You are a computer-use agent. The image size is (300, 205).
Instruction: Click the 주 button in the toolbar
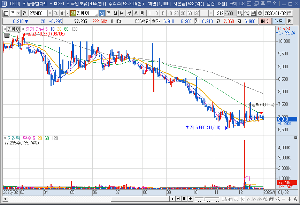click(13, 13)
